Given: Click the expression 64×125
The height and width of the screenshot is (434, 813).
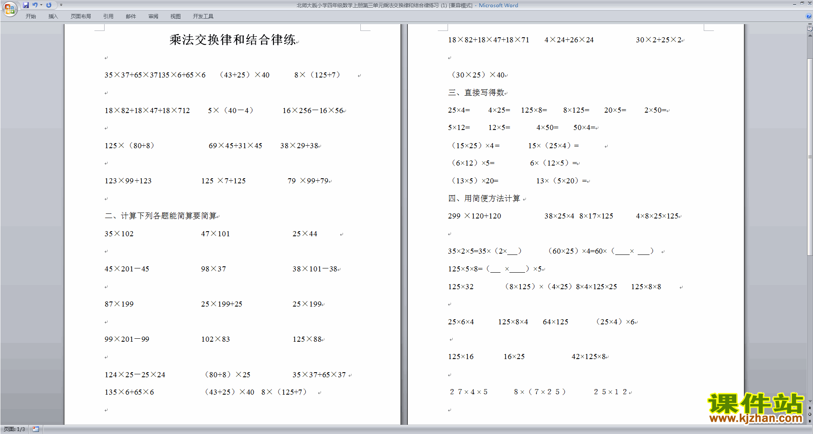Looking at the screenshot, I should (556, 322).
